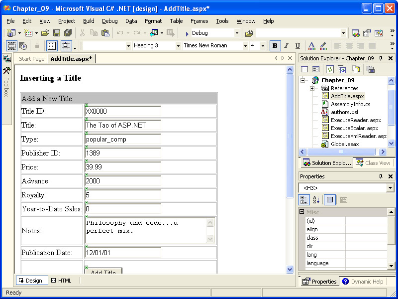Toggle Italic formatting button
This screenshot has height=299, width=398.
(x=286, y=46)
